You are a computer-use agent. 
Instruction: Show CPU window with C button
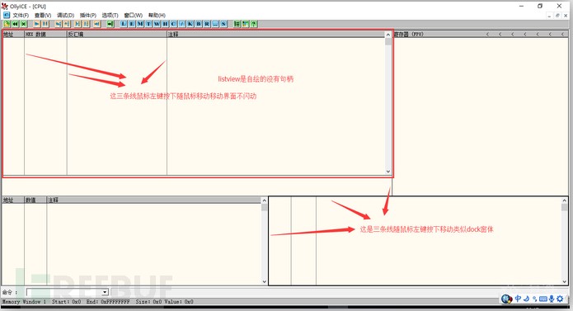click(174, 24)
